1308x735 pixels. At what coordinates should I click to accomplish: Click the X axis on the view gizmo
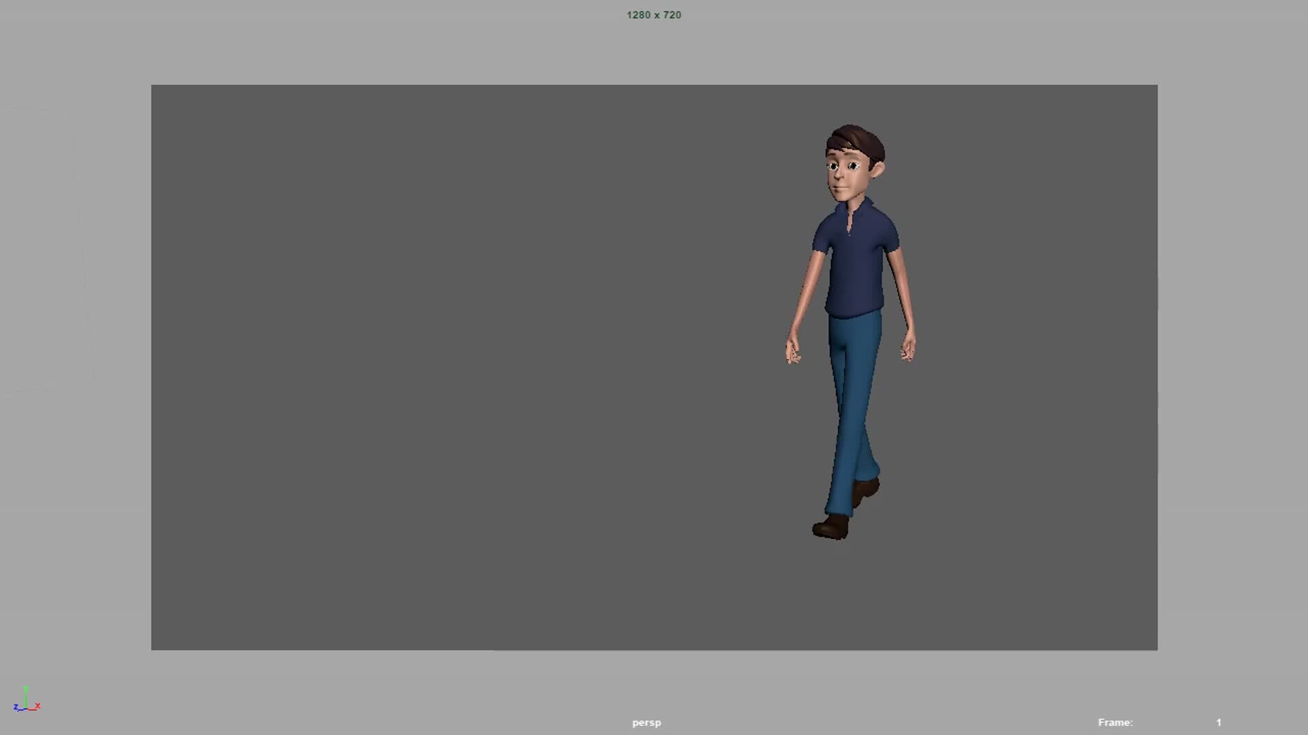(37, 706)
